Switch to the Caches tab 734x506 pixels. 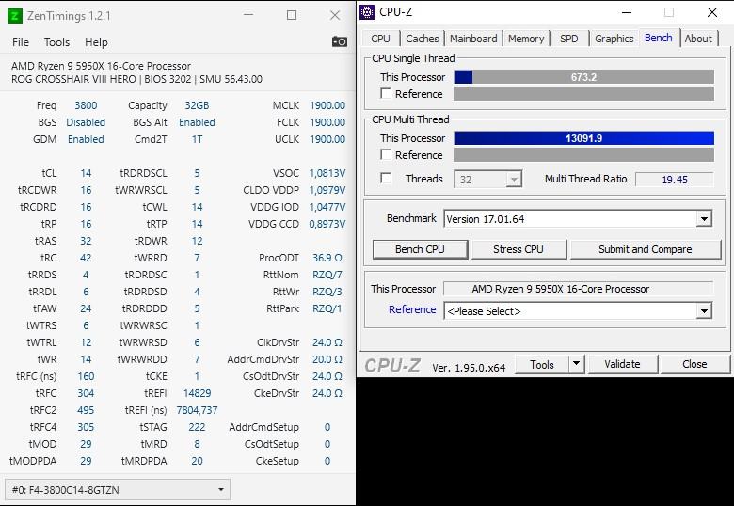click(x=423, y=39)
